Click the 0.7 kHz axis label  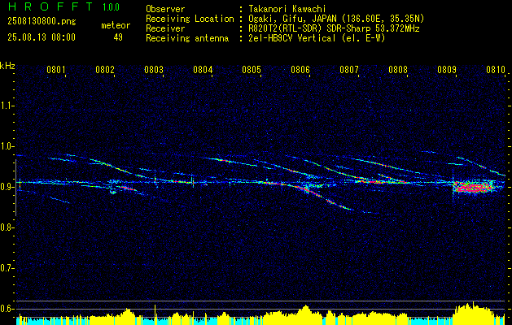coord(7,268)
